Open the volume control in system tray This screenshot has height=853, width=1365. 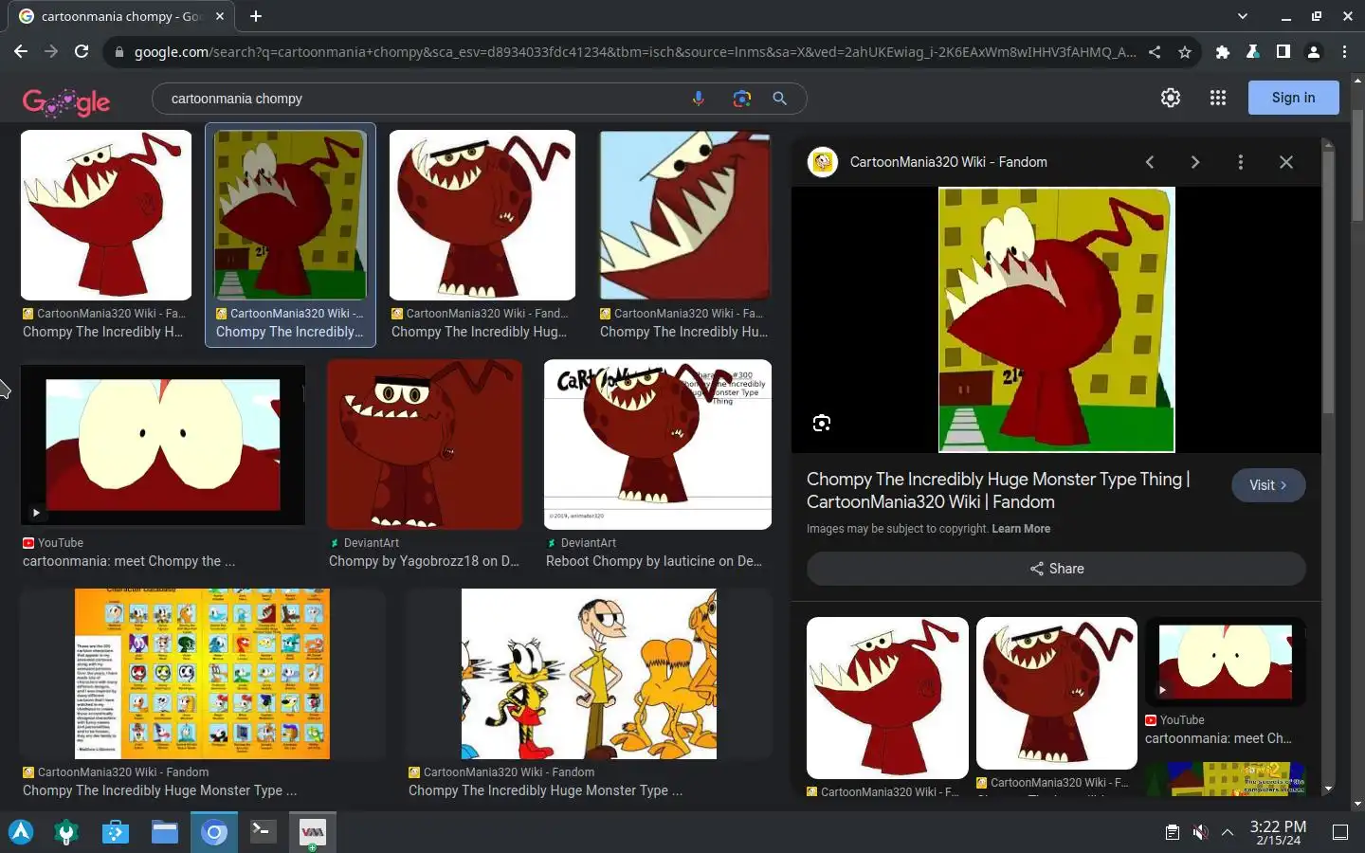point(1200,832)
